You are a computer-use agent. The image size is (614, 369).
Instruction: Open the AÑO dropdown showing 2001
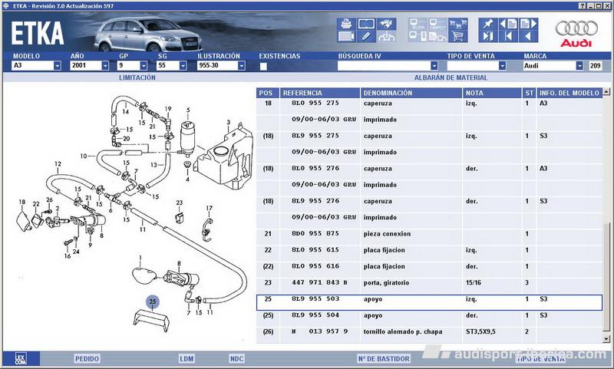point(105,66)
